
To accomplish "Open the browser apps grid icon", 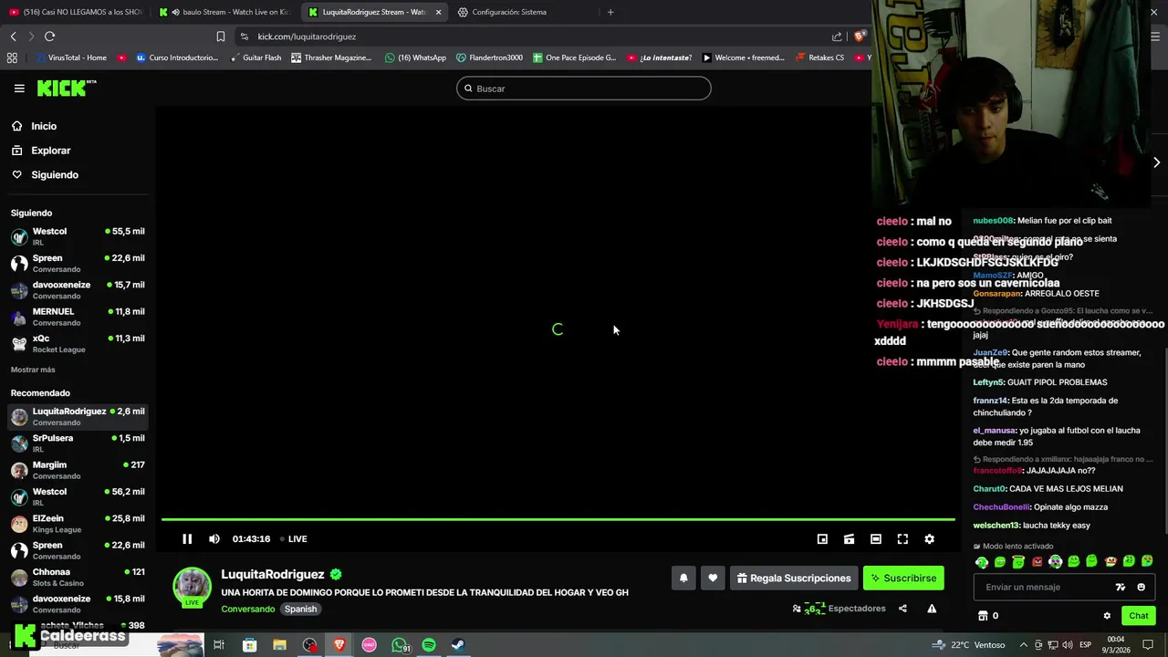I will [x=12, y=57].
